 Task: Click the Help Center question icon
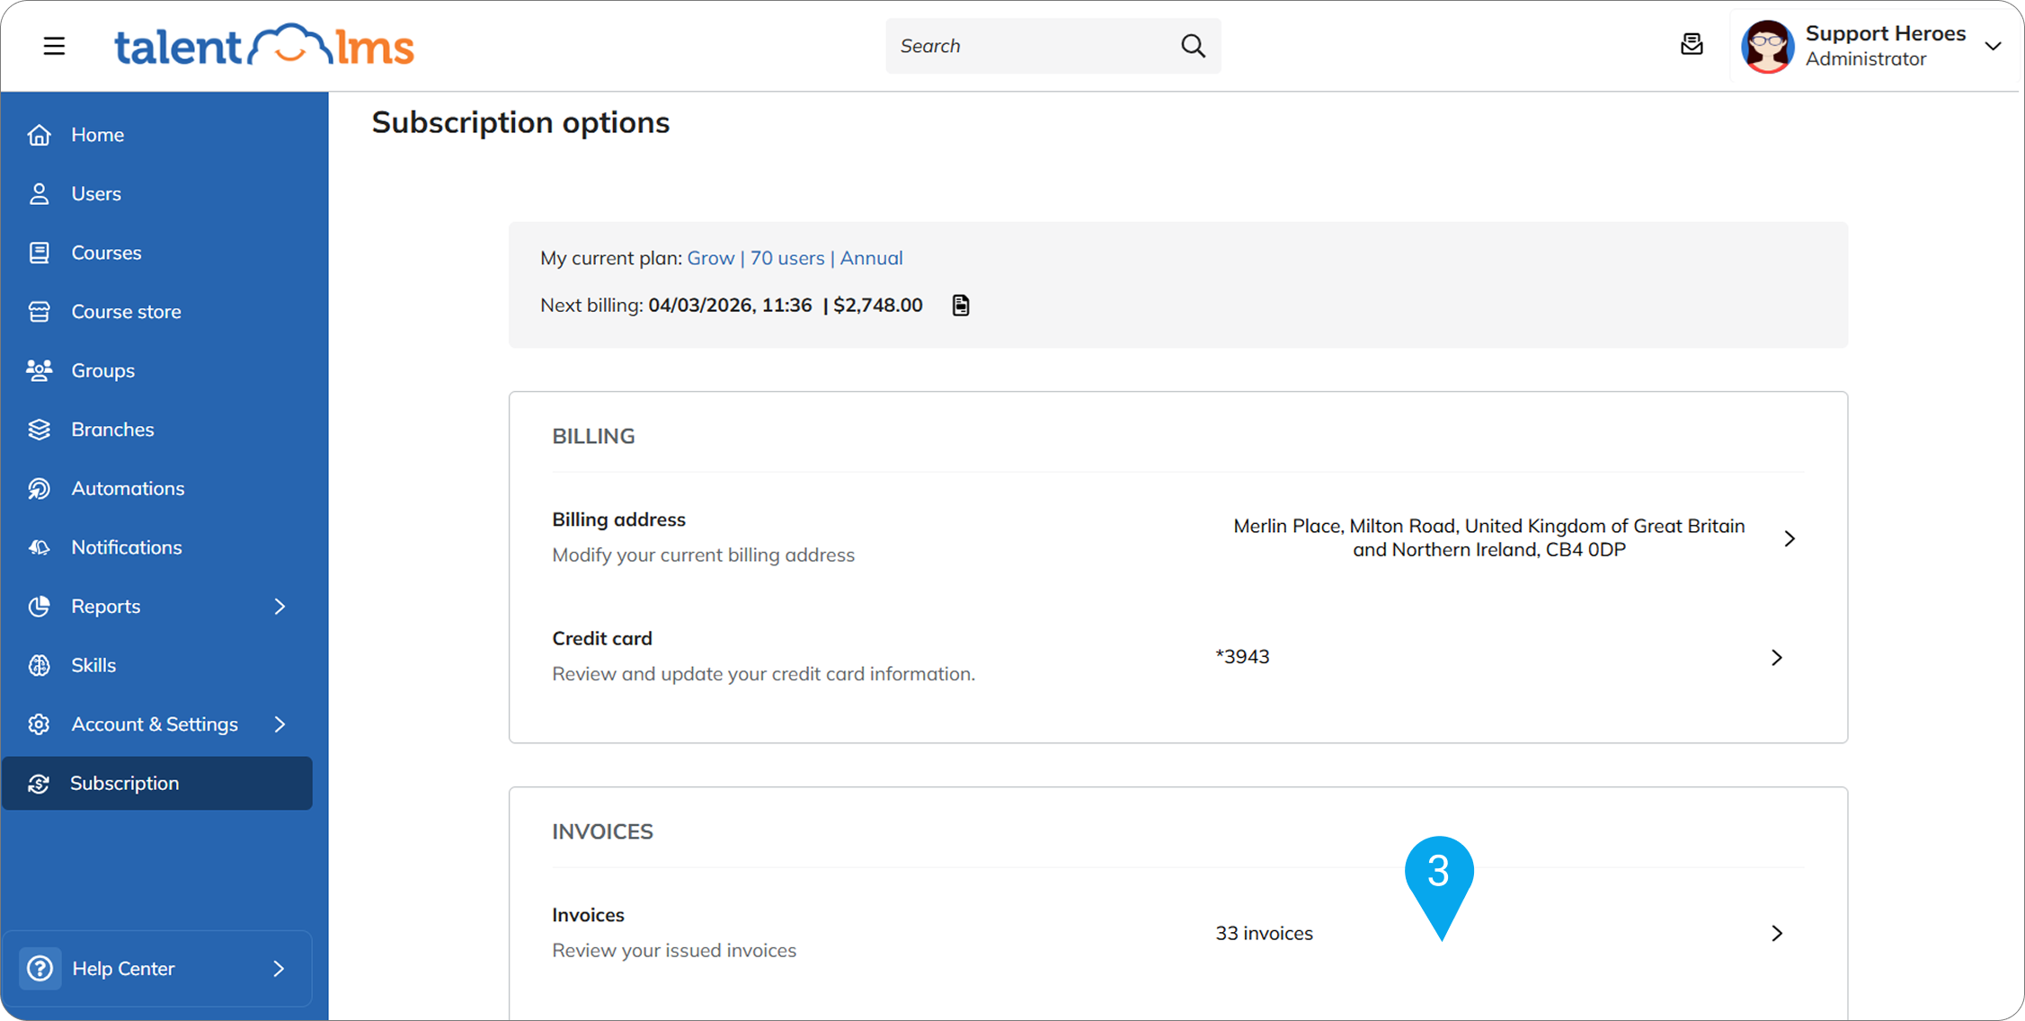(40, 968)
